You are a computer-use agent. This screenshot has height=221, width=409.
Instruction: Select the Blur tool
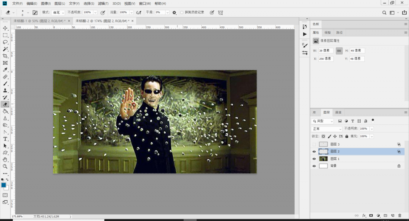pos(5,118)
